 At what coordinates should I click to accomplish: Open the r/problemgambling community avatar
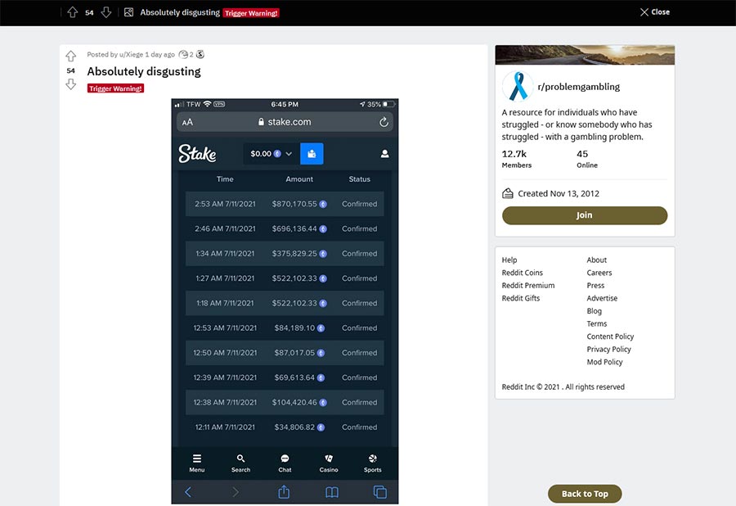(517, 86)
